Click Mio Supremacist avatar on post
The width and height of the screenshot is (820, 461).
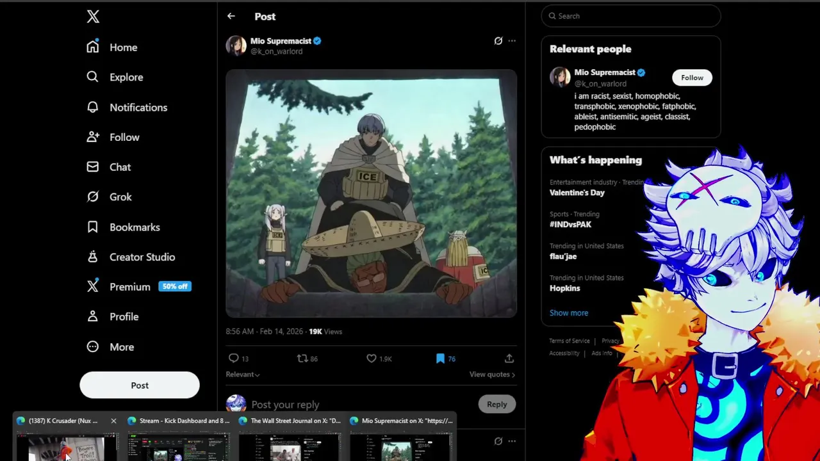pyautogui.click(x=236, y=45)
